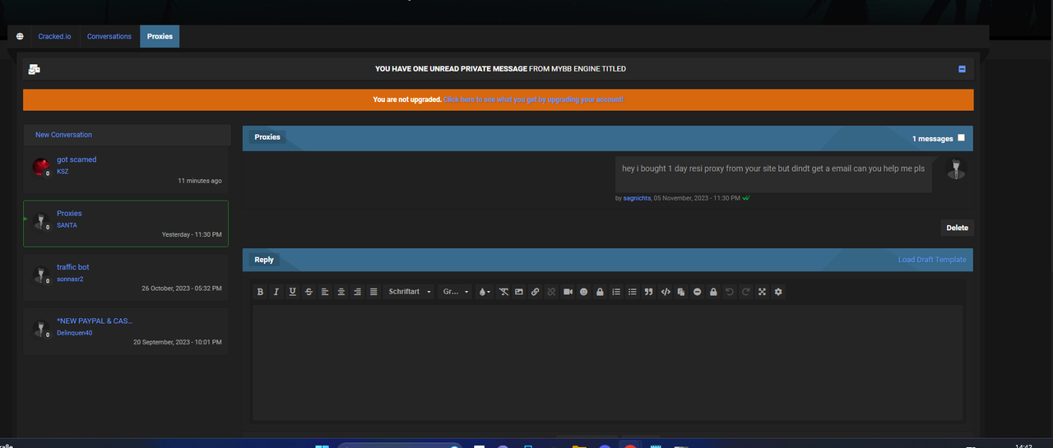The height and width of the screenshot is (448, 1053).
Task: Click the unlink broken chain icon
Action: (552, 292)
